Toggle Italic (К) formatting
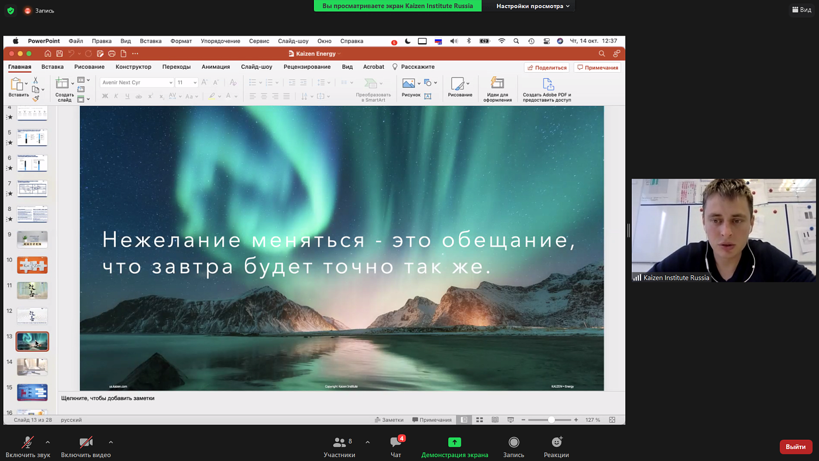 tap(116, 97)
